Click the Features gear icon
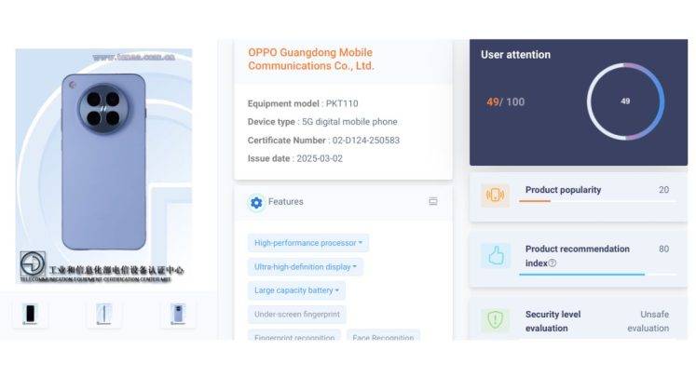 [x=256, y=202]
